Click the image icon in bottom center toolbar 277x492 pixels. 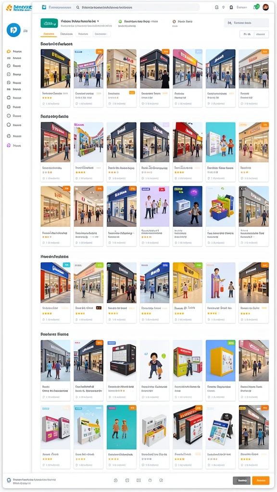[x=138, y=480]
